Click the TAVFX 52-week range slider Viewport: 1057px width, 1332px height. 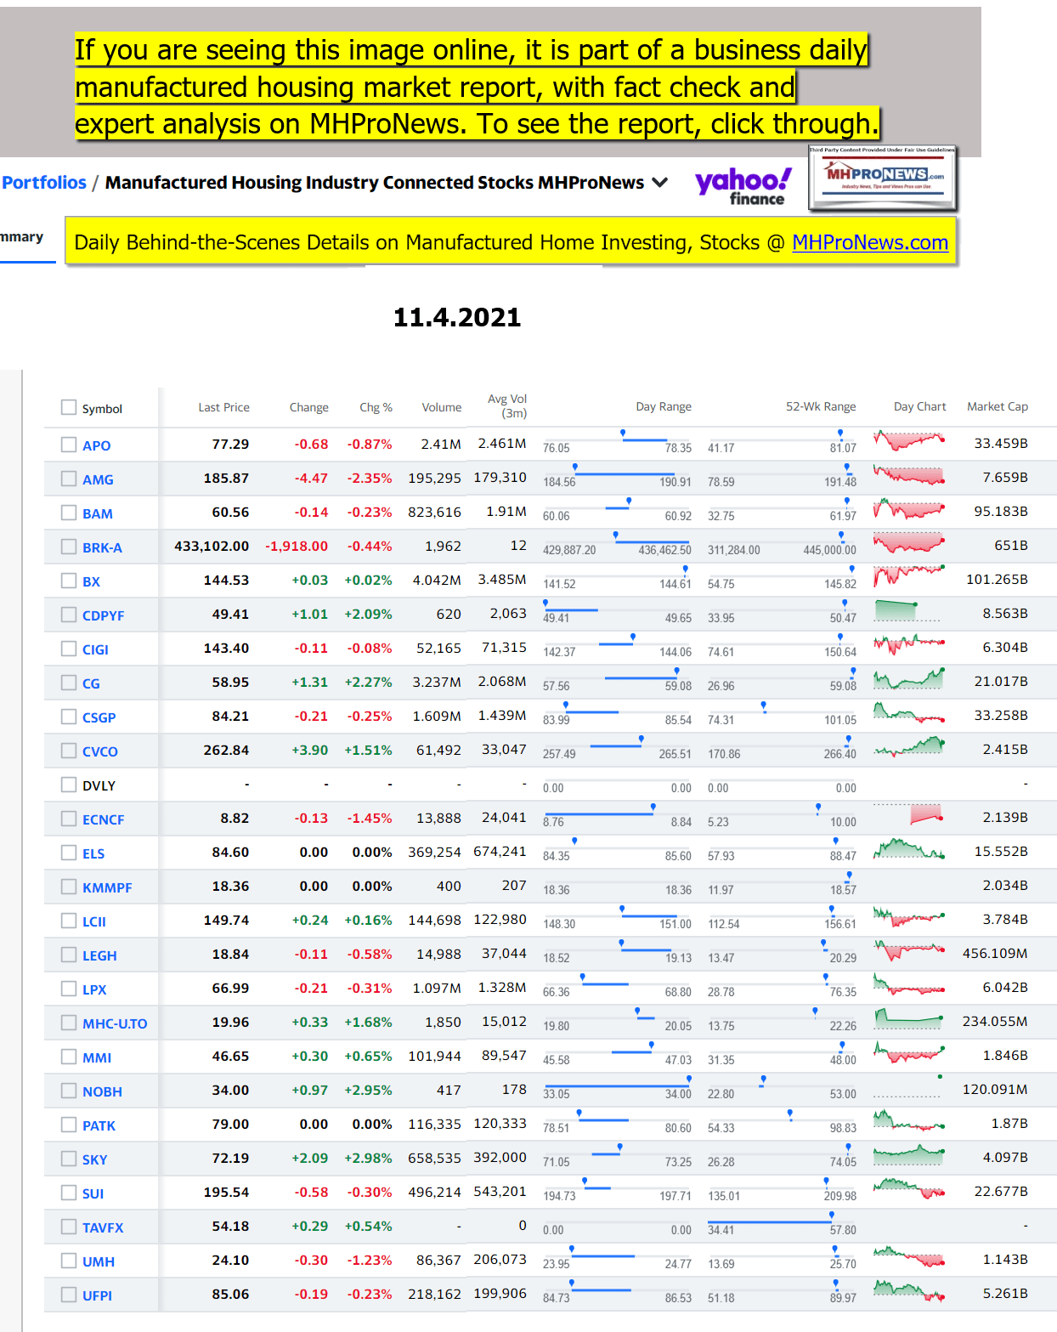tap(782, 1221)
